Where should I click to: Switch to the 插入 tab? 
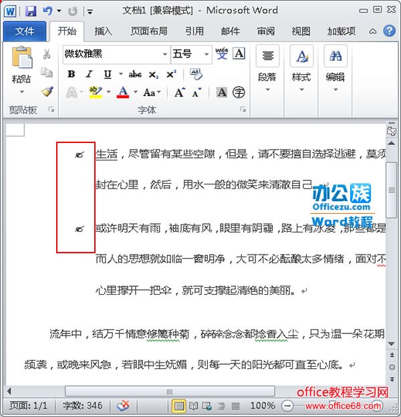[103, 31]
